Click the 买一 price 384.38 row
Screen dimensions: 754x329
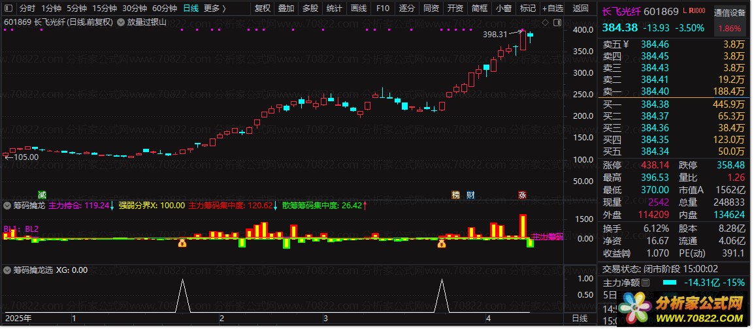pyautogui.click(x=674, y=104)
